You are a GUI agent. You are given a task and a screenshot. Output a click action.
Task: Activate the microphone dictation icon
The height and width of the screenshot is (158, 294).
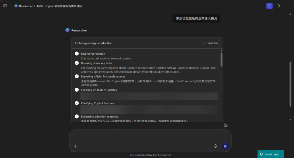(x=216, y=146)
